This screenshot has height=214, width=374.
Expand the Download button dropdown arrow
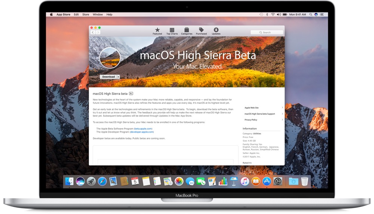point(119,77)
